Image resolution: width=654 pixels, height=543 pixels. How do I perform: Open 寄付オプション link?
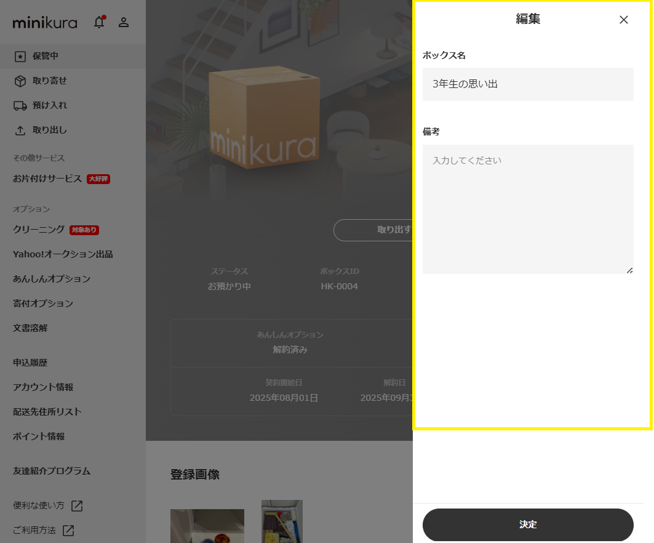pyautogui.click(x=43, y=304)
